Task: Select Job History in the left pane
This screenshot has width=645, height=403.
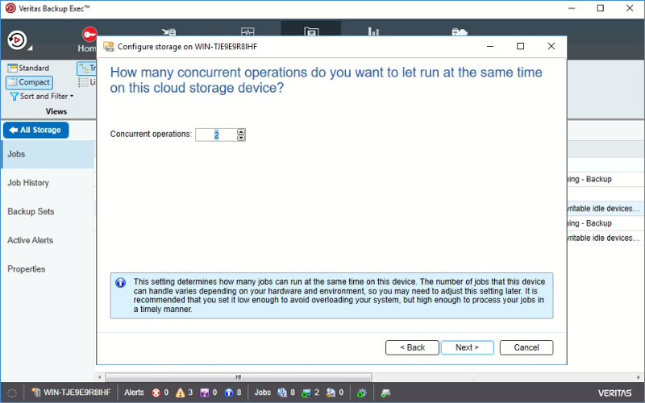Action: click(x=28, y=183)
